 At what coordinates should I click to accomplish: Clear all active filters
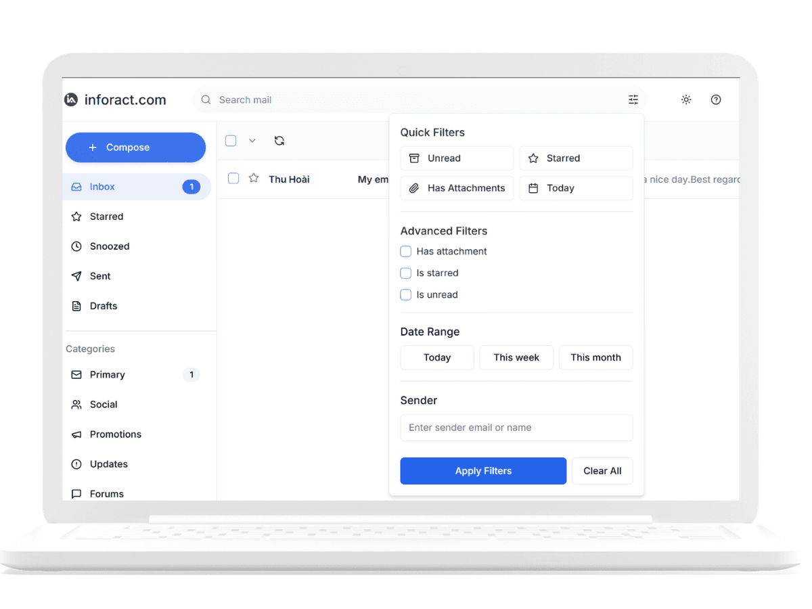[602, 470]
